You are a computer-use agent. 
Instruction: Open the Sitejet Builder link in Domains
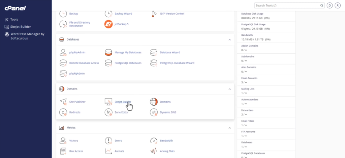click(x=123, y=102)
